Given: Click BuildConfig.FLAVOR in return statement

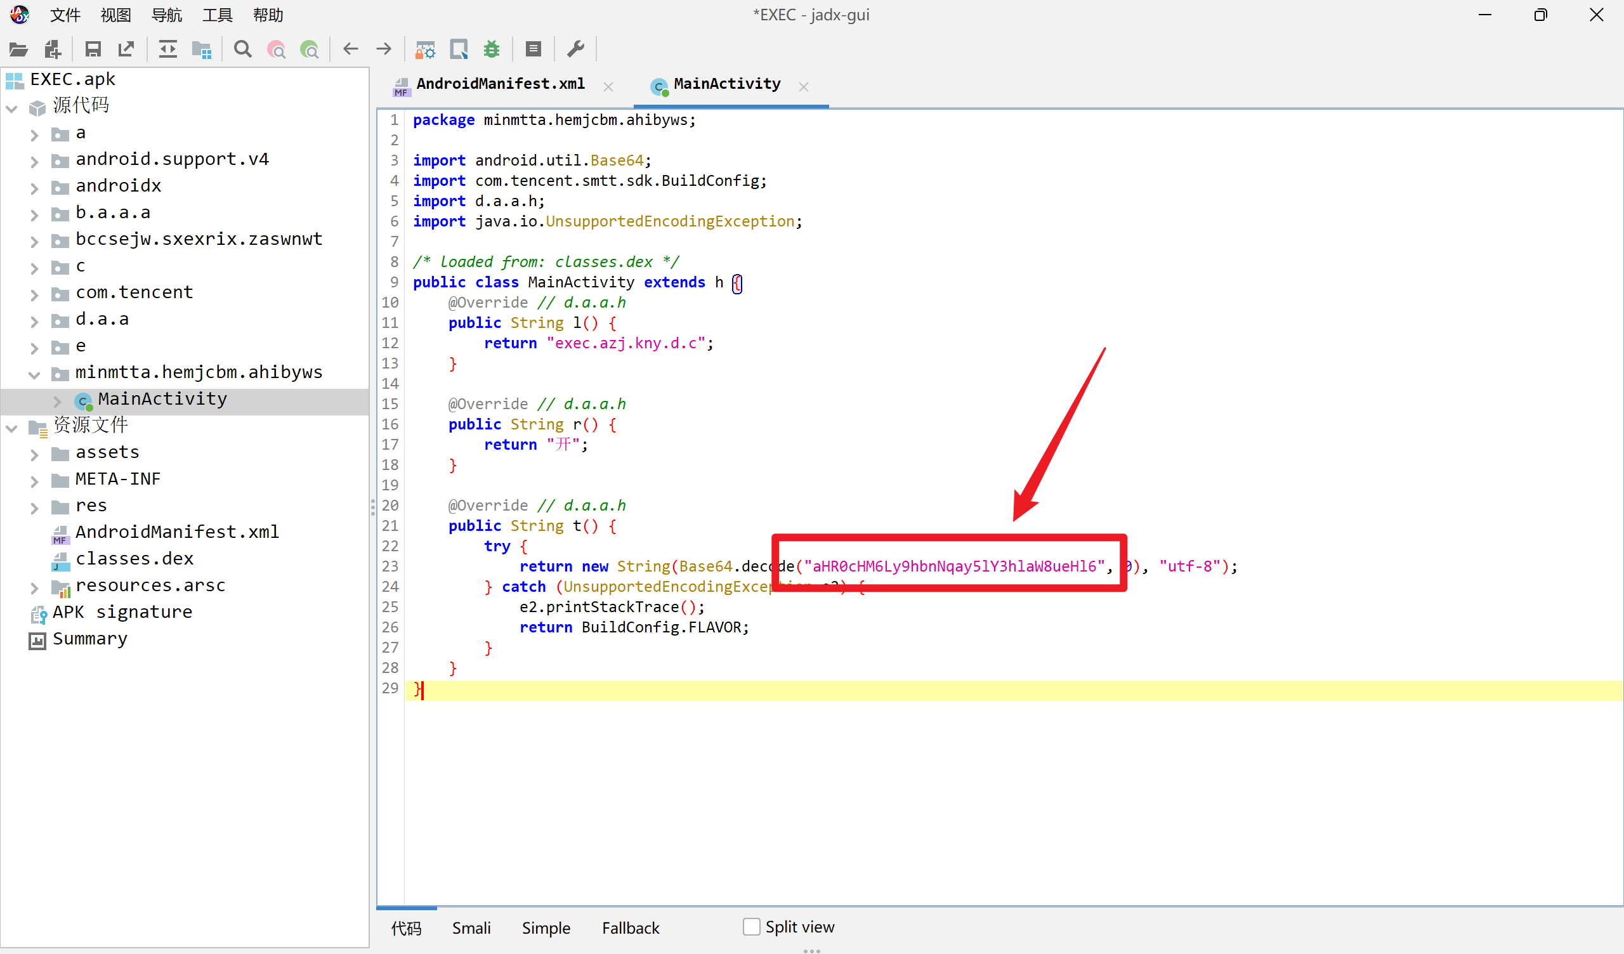Looking at the screenshot, I should coord(661,628).
